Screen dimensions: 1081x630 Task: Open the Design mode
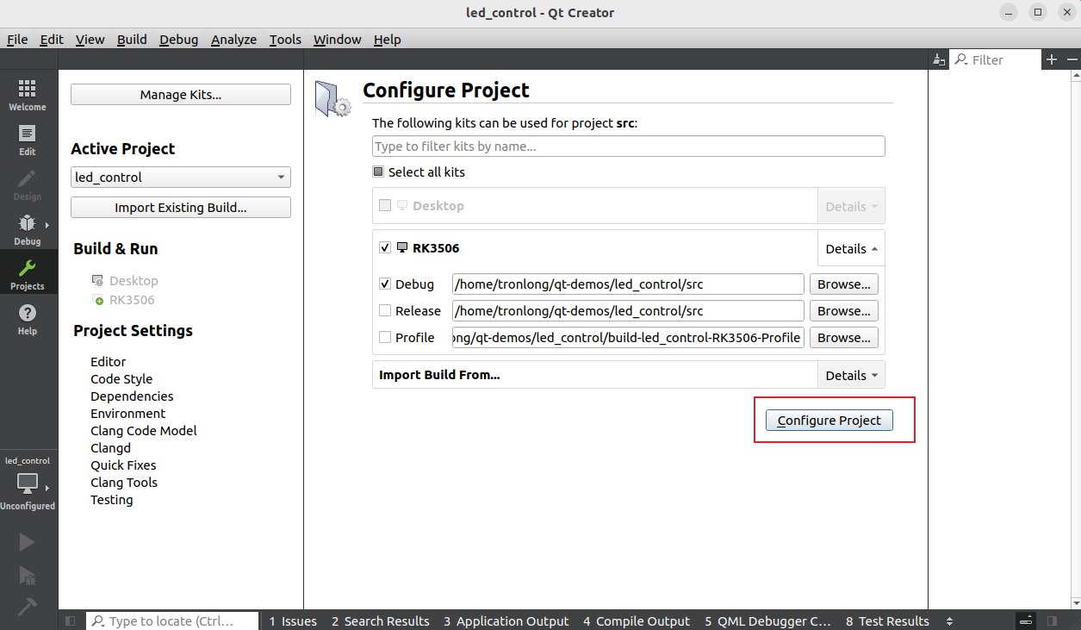pyautogui.click(x=28, y=184)
